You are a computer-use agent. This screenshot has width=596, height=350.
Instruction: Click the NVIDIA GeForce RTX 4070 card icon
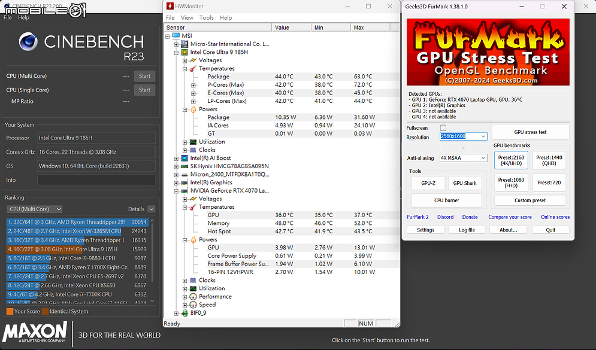click(184, 191)
